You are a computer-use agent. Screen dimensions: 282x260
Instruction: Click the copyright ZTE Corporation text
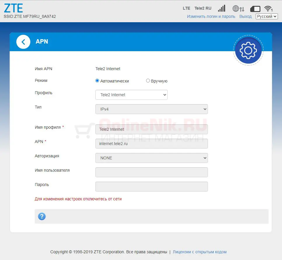(x=108, y=252)
